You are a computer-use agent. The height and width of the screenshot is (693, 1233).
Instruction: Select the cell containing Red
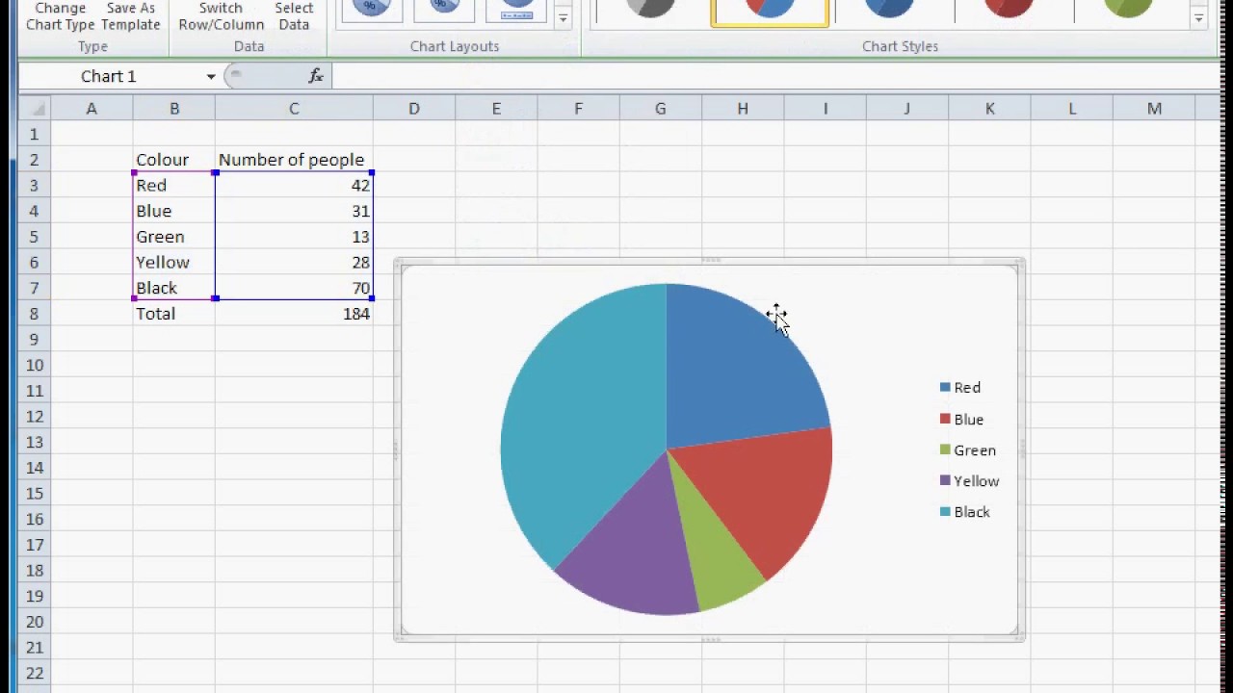tap(174, 186)
